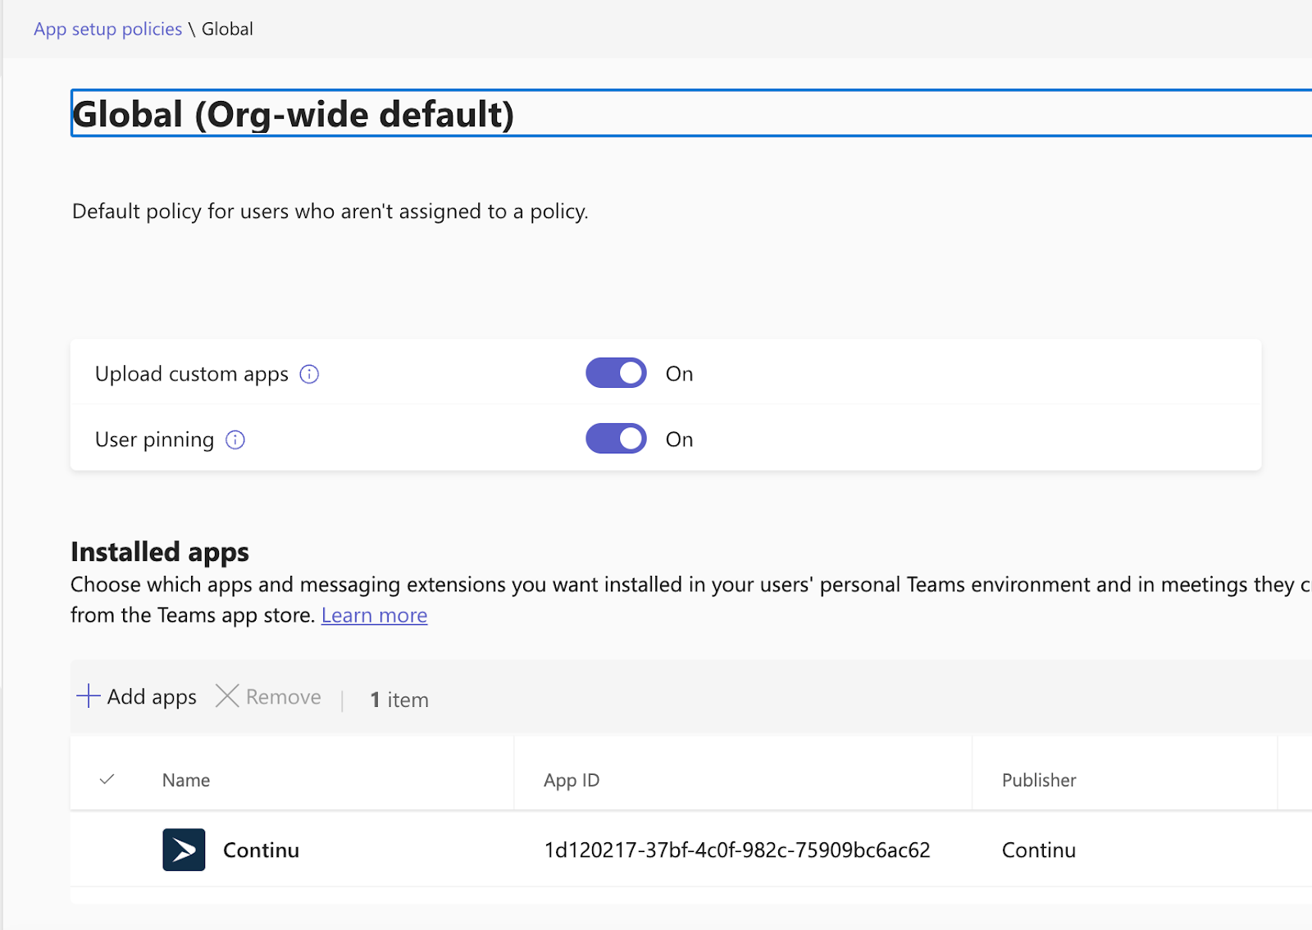The width and height of the screenshot is (1312, 930).
Task: Click the 1 item count label
Action: tap(399, 700)
